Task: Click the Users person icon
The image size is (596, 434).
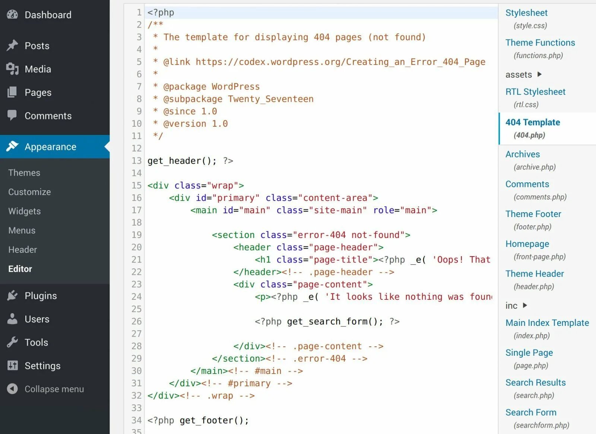Action: pyautogui.click(x=12, y=319)
